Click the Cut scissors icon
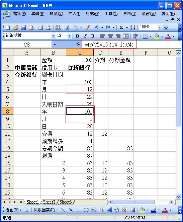The width and height of the screenshot is (183, 222). click(68, 27)
